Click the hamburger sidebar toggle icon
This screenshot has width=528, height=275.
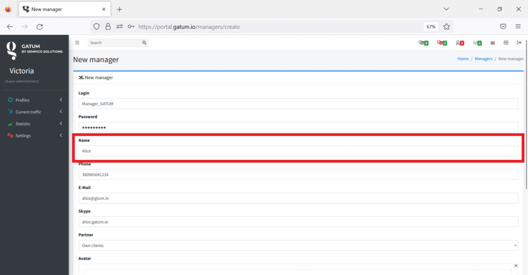[x=77, y=43]
